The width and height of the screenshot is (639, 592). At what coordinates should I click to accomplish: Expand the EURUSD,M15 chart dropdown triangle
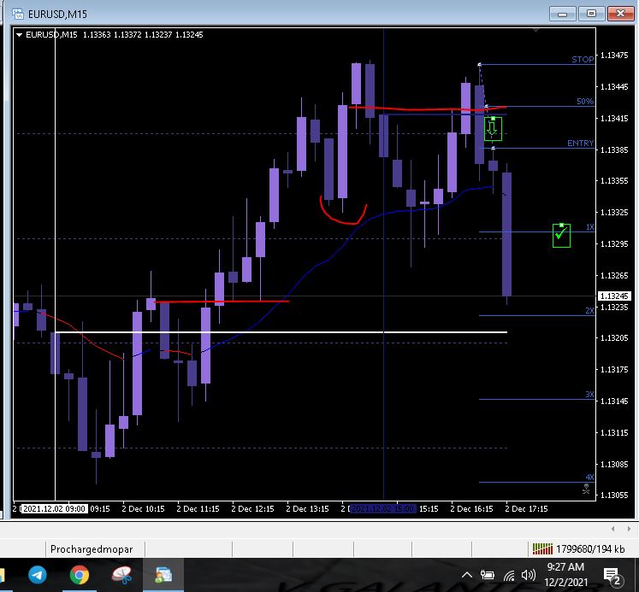point(19,35)
